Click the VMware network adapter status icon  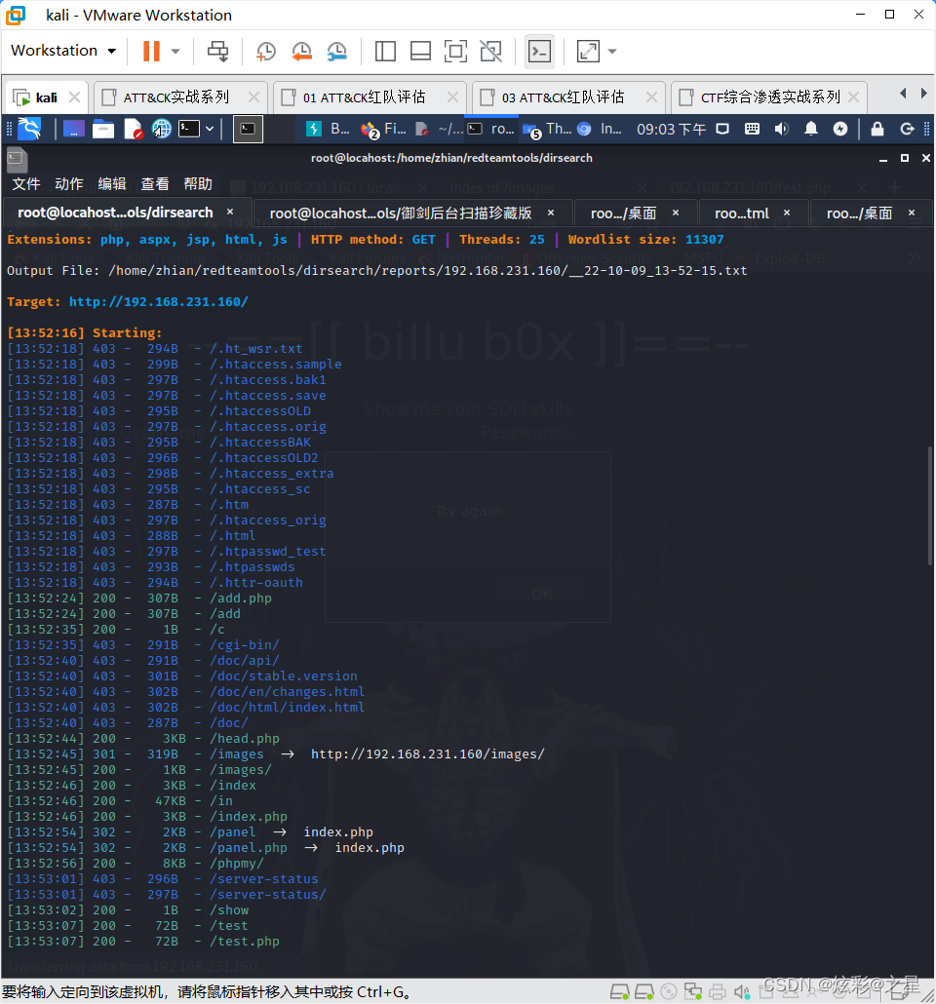[x=693, y=992]
